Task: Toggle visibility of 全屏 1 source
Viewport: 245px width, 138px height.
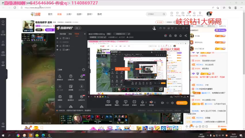Action: point(57,50)
